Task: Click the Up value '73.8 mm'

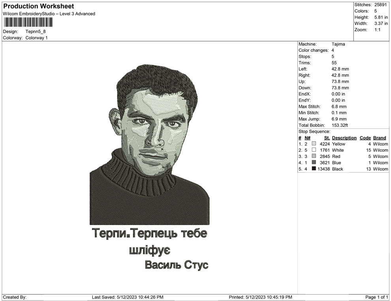Action: point(340,81)
